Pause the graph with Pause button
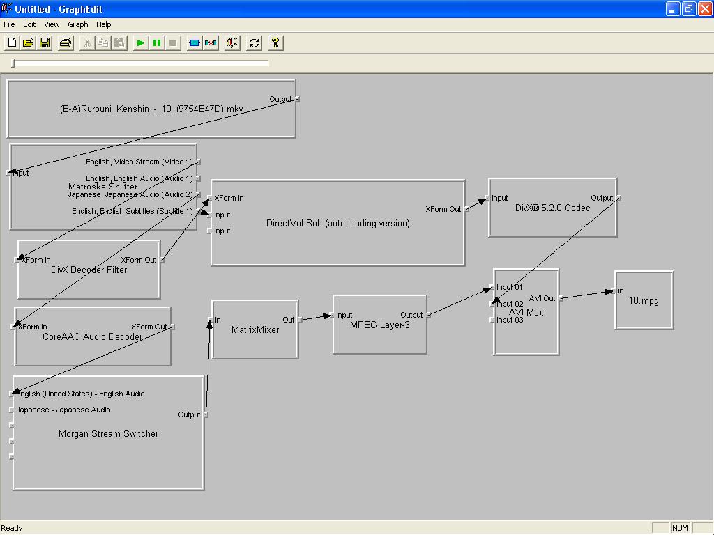714x535 pixels. click(x=157, y=42)
